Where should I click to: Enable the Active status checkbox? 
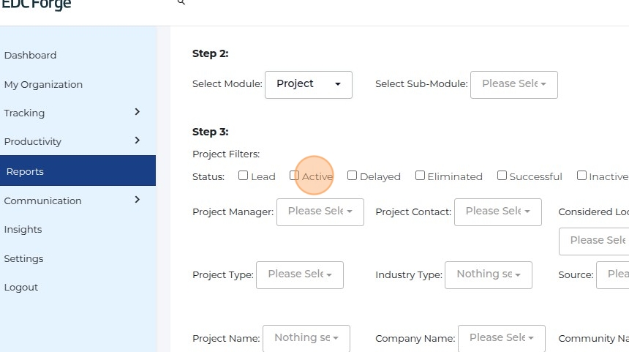tap(295, 176)
